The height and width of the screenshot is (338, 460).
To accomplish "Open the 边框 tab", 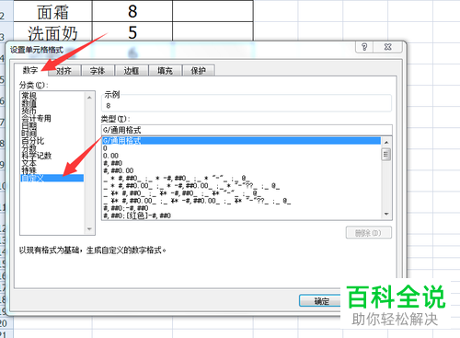I will point(132,71).
